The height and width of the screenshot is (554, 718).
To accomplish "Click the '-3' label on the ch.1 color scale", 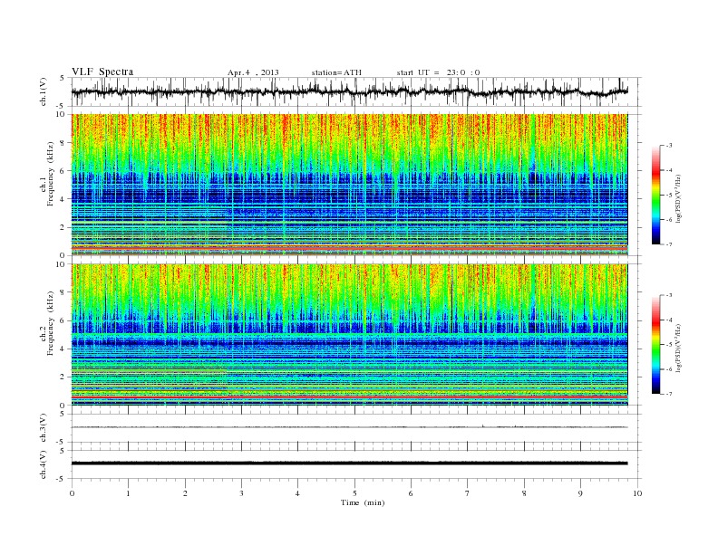I will 668,146.
